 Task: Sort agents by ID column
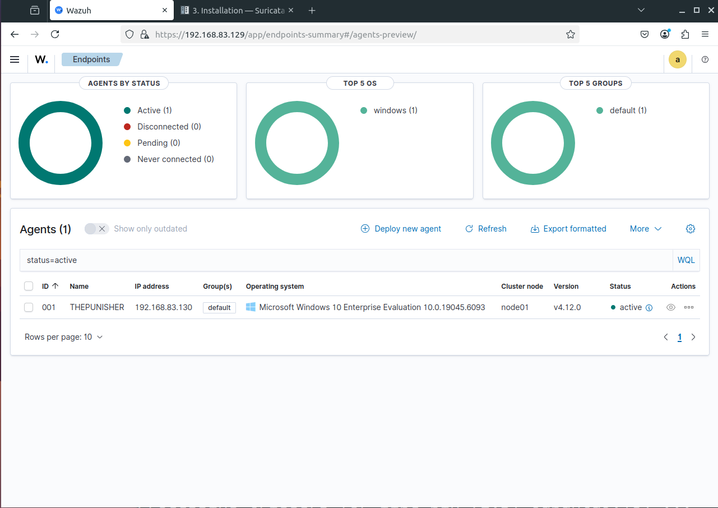tap(50, 286)
